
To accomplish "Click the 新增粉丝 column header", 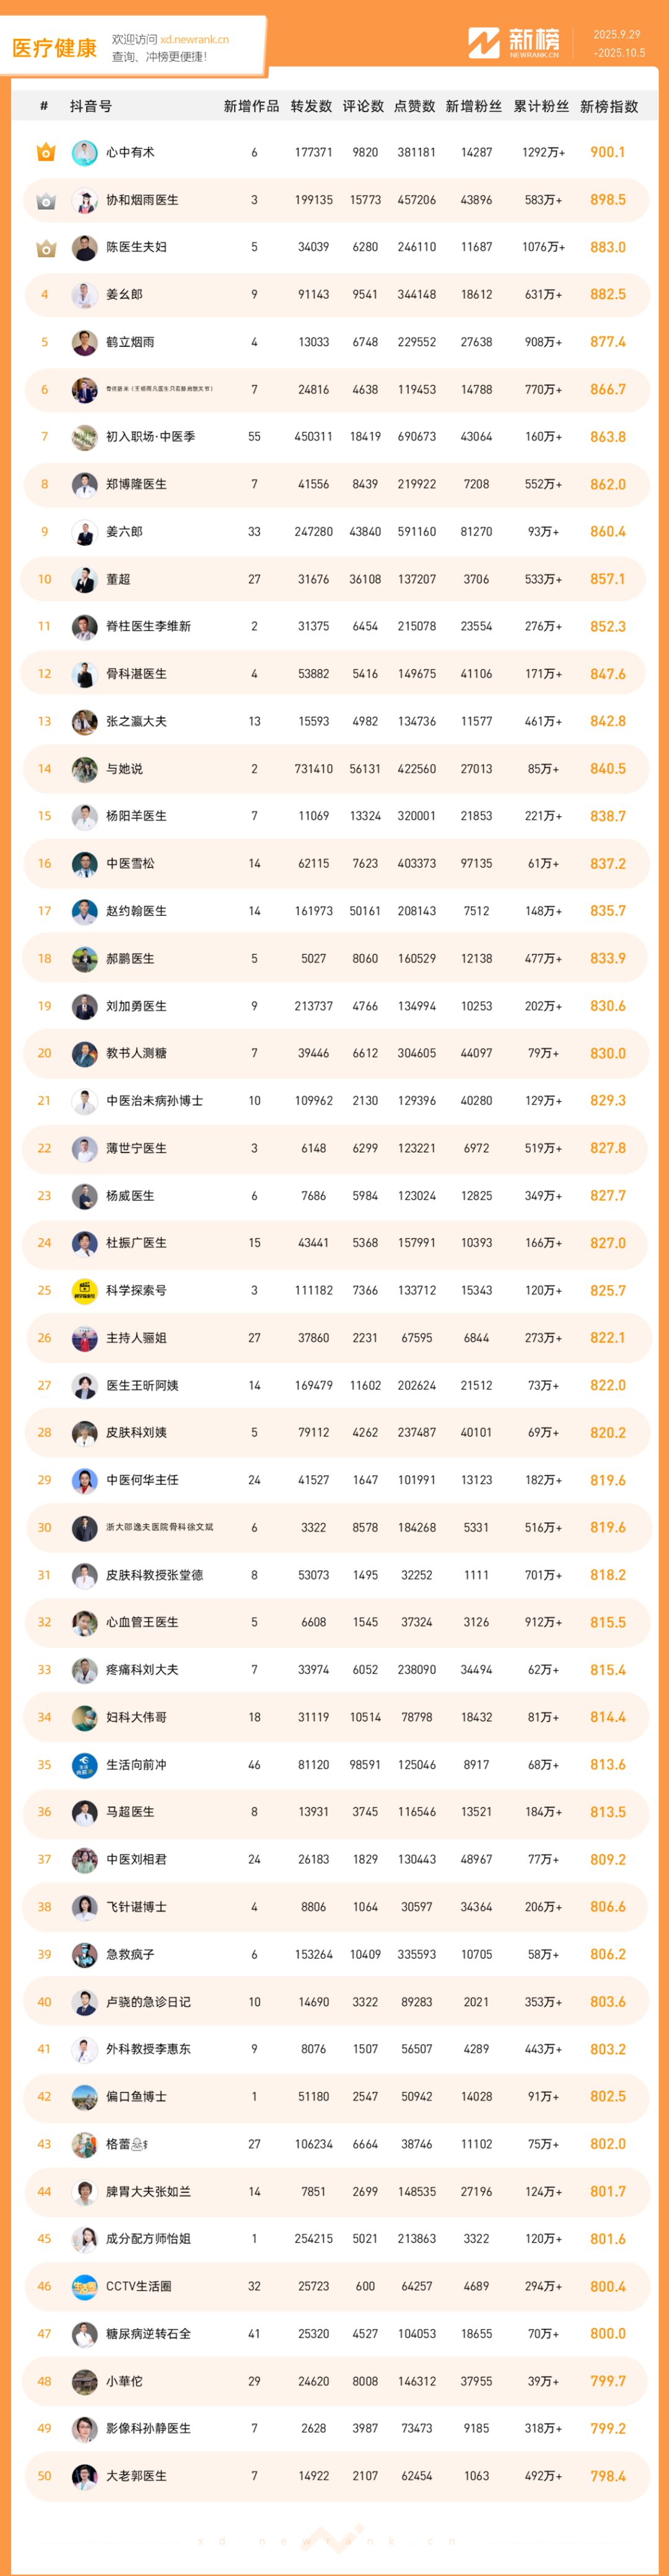I will click(474, 107).
